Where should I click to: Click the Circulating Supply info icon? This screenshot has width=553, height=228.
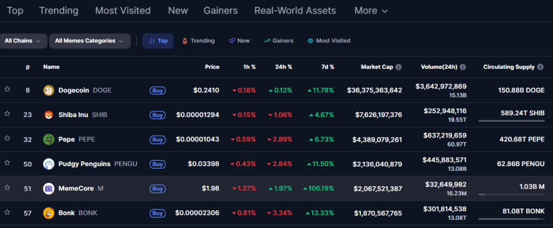point(540,67)
